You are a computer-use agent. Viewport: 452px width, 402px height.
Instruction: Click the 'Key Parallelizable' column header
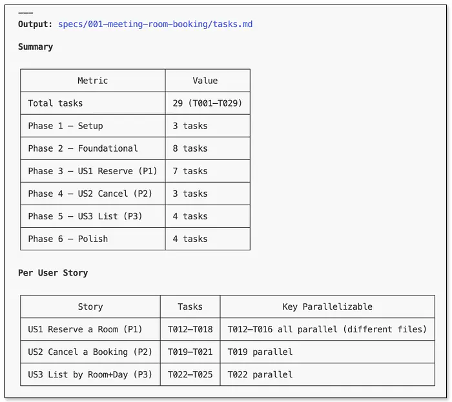pyautogui.click(x=327, y=307)
